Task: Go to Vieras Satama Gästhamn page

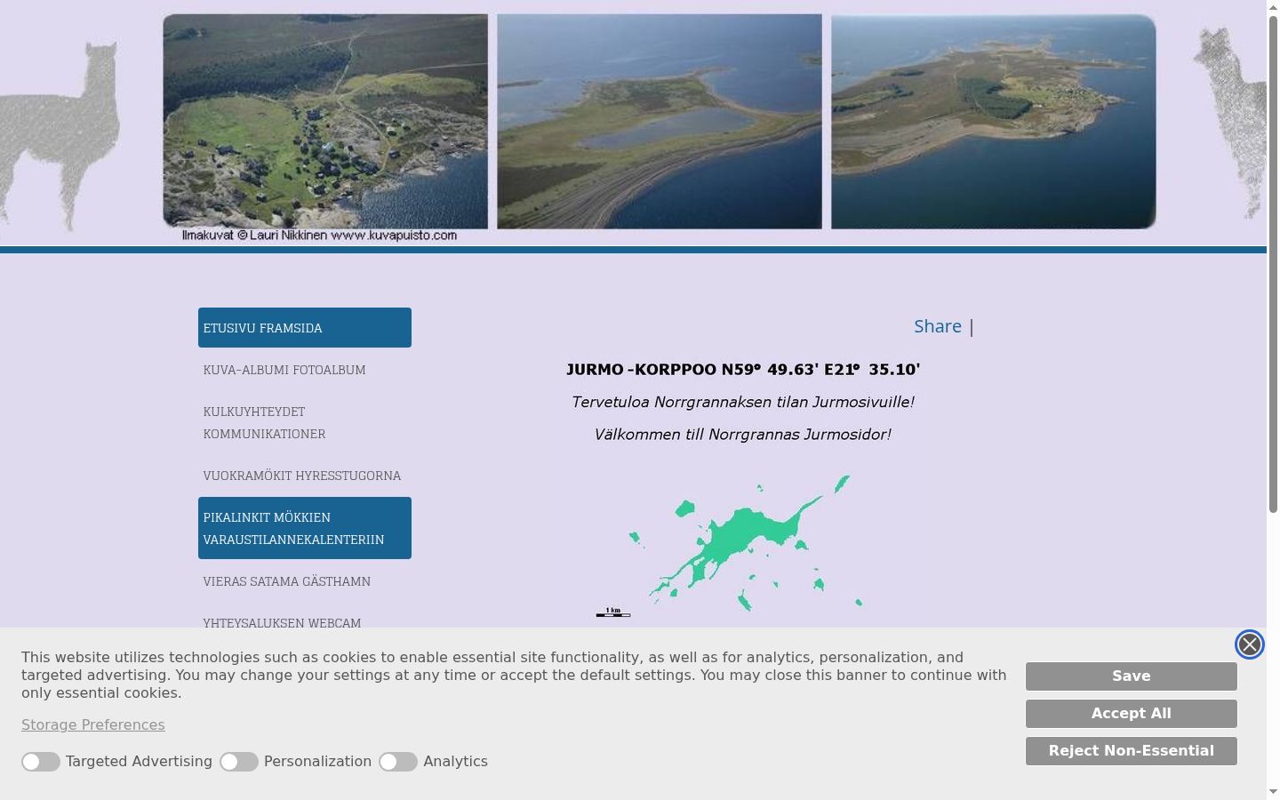Action: point(305,581)
